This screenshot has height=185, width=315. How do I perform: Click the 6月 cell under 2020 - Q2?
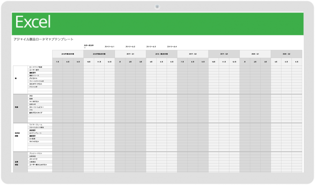(297, 62)
